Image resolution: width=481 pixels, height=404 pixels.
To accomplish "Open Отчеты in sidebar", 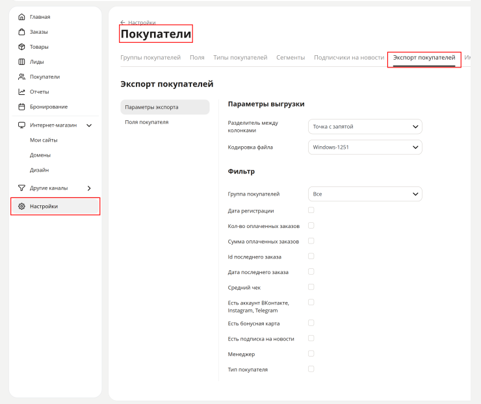I will 39,92.
